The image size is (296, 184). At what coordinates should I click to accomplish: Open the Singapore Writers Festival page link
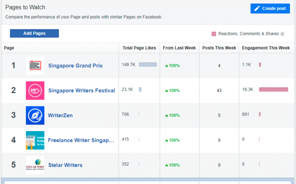click(x=82, y=91)
